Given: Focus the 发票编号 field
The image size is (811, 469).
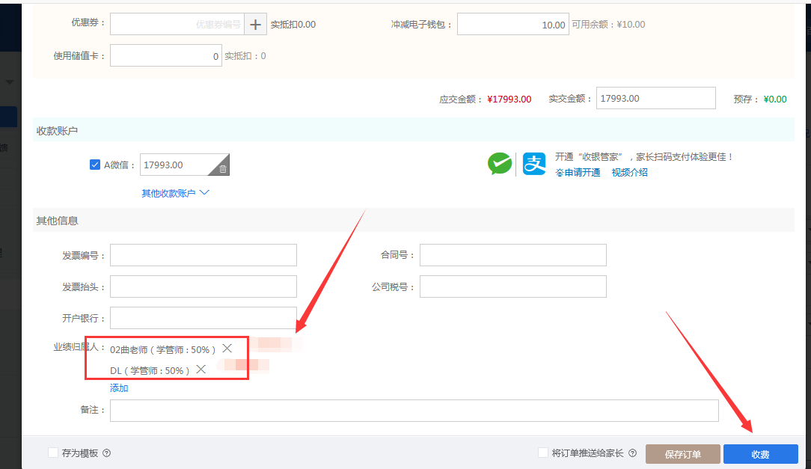Looking at the screenshot, I should click(x=203, y=255).
